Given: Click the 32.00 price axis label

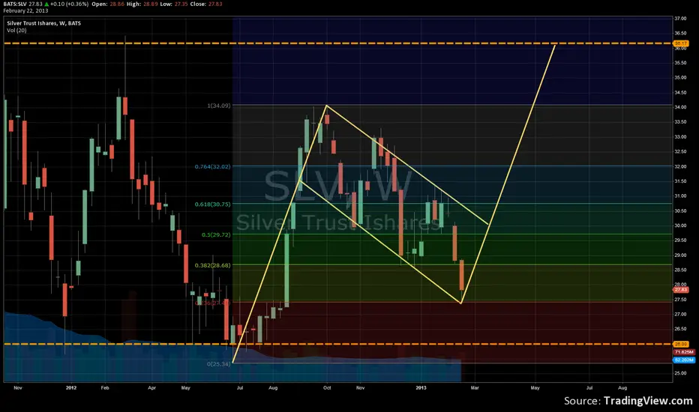Looking at the screenshot, I should click(680, 166).
